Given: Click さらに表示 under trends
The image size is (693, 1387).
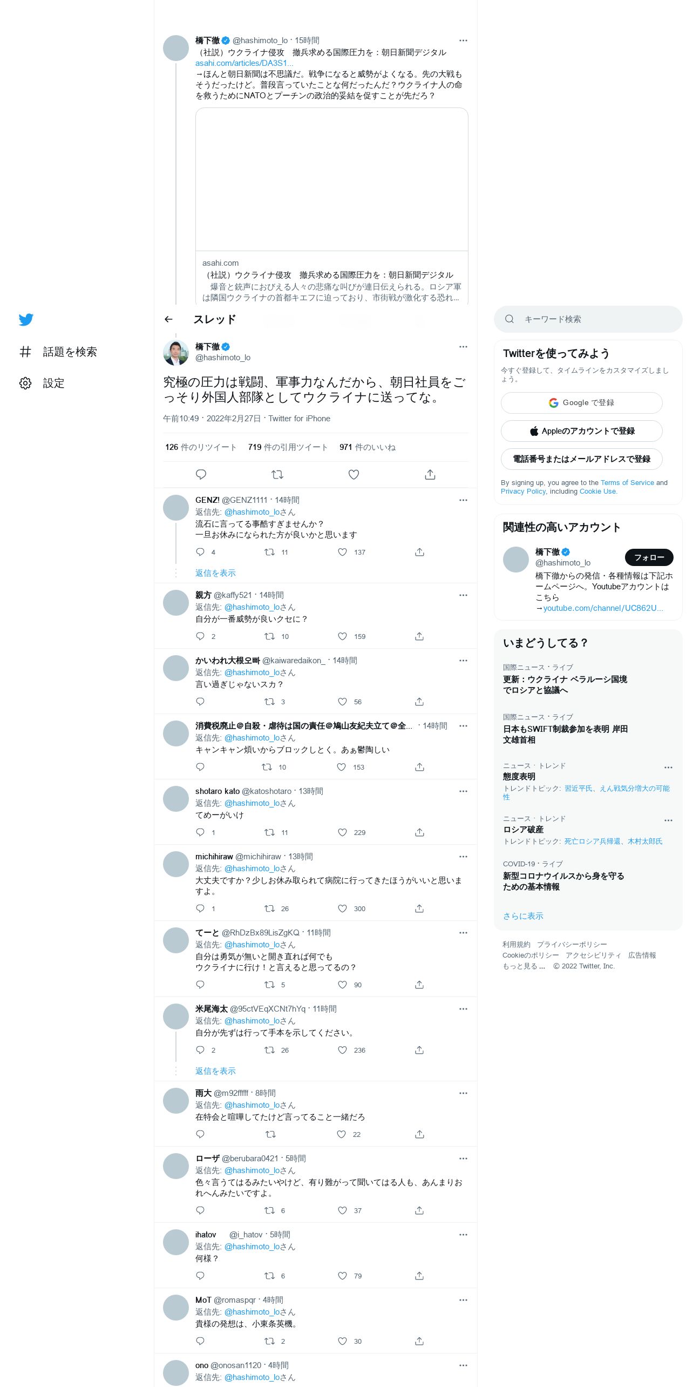Looking at the screenshot, I should pyautogui.click(x=523, y=916).
